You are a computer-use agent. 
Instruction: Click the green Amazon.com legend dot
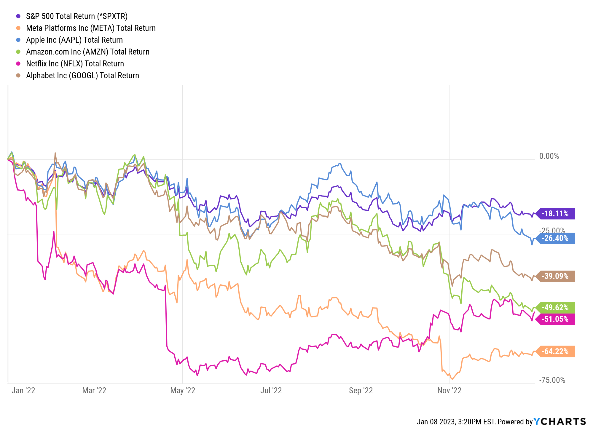(x=18, y=52)
